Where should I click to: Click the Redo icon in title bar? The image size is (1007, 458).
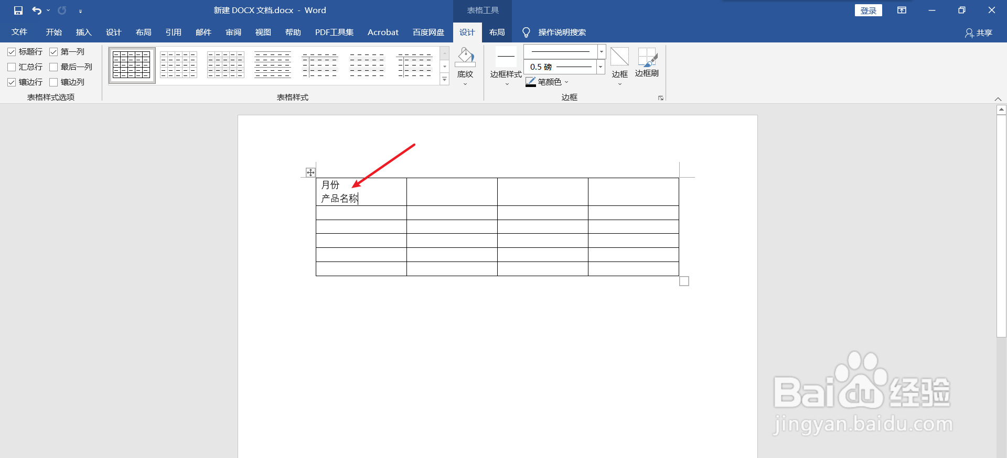62,10
